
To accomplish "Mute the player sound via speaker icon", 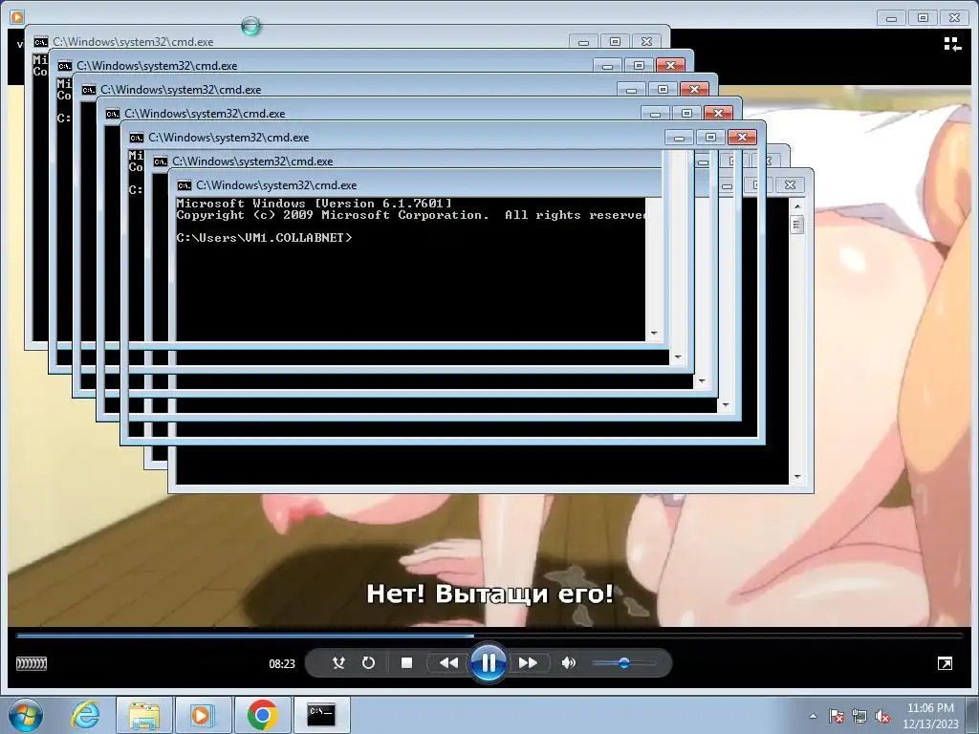I will (568, 663).
